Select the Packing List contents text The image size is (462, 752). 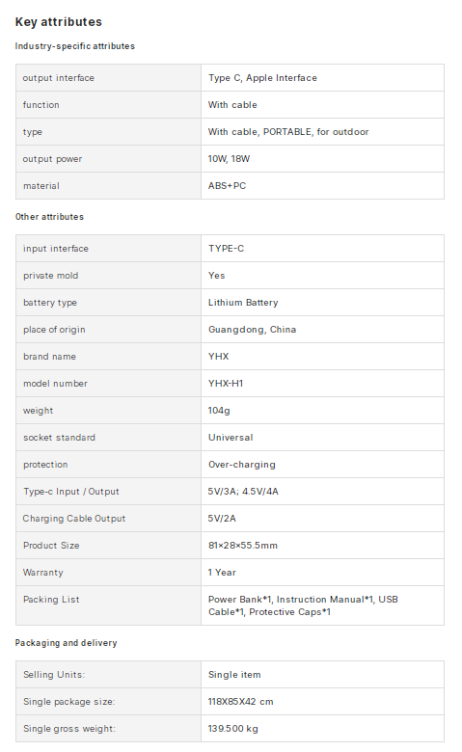click(x=303, y=605)
